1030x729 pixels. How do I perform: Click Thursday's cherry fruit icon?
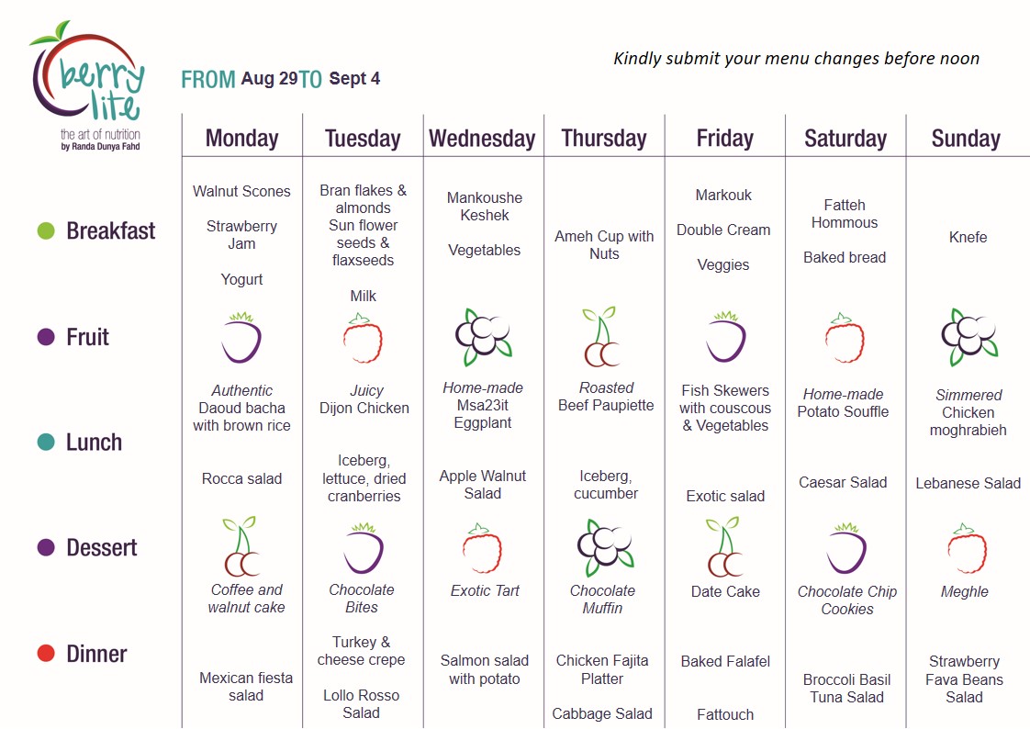[x=600, y=336]
